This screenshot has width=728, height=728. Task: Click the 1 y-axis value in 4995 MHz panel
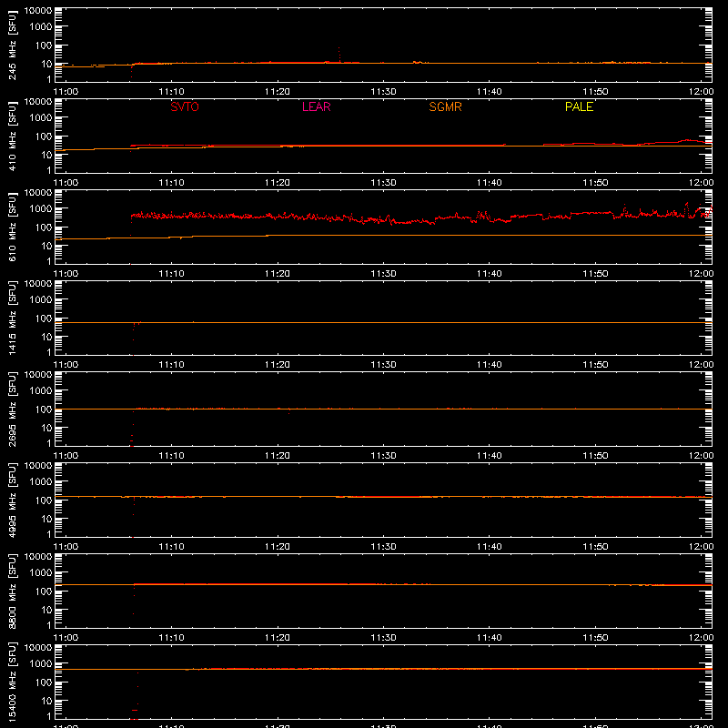49,534
